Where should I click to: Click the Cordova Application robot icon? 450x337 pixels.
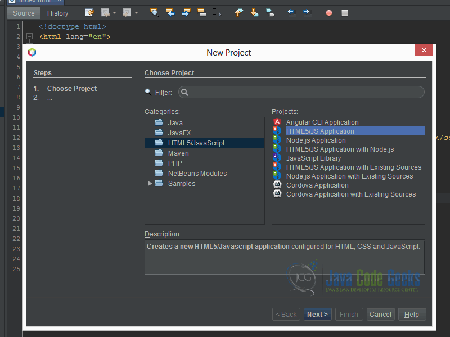click(277, 185)
